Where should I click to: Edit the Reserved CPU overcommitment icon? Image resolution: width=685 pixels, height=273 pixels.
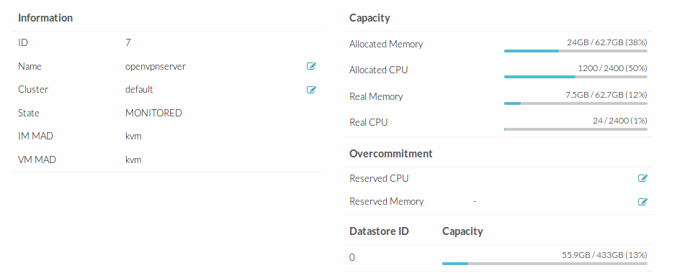point(643,178)
